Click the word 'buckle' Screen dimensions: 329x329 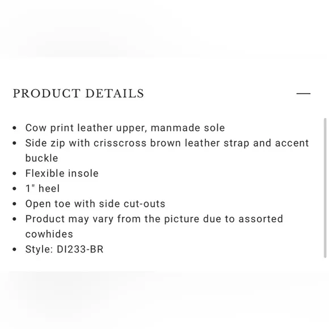(x=41, y=158)
